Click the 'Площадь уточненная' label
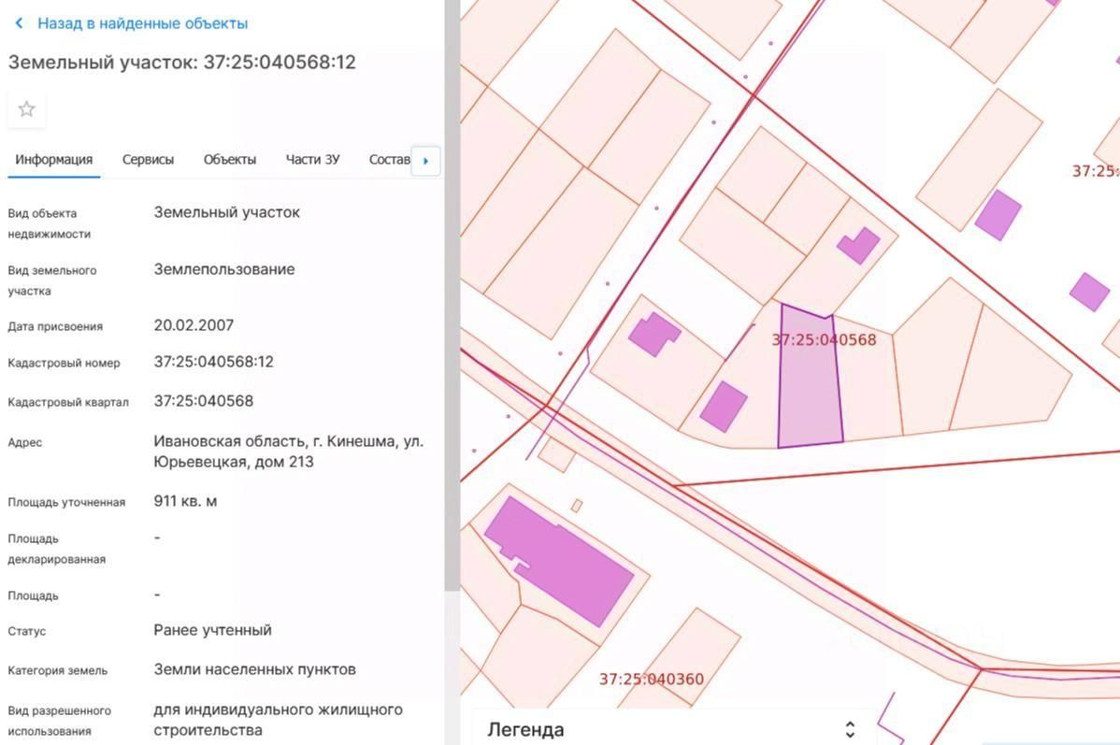Viewport: 1120px width, 745px height. 66,502
